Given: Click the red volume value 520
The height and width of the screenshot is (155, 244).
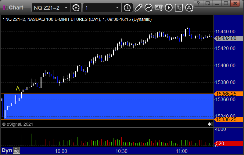Looking at the screenshot, I should [x=228, y=143].
